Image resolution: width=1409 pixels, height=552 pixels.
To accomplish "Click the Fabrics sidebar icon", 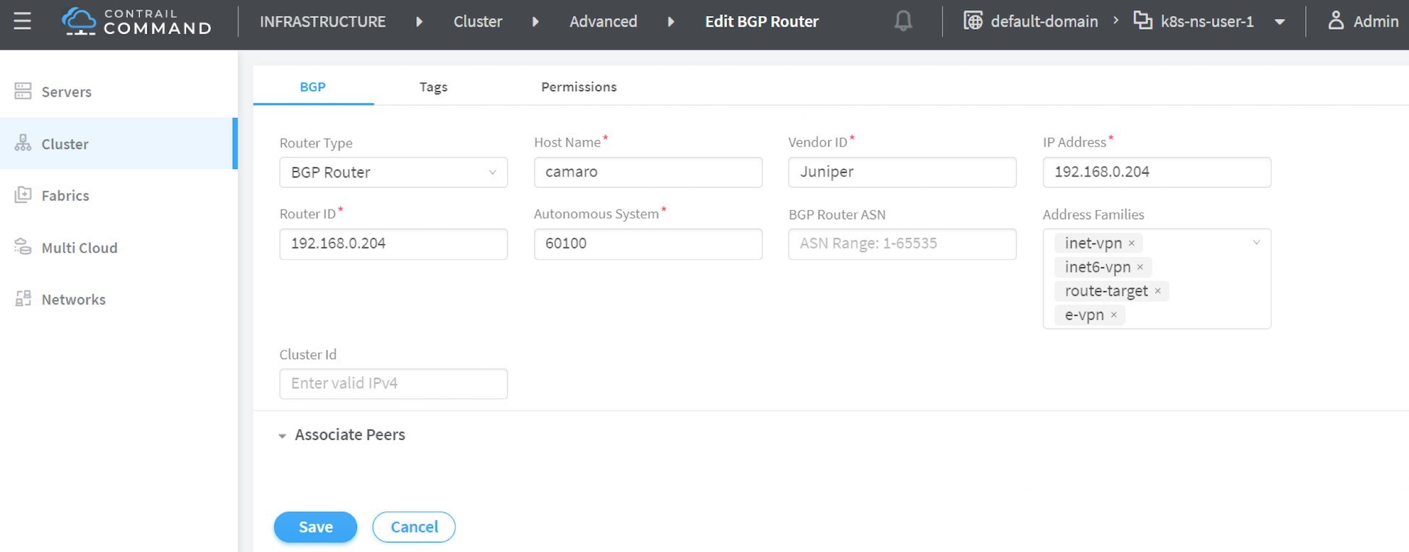I will 23,195.
